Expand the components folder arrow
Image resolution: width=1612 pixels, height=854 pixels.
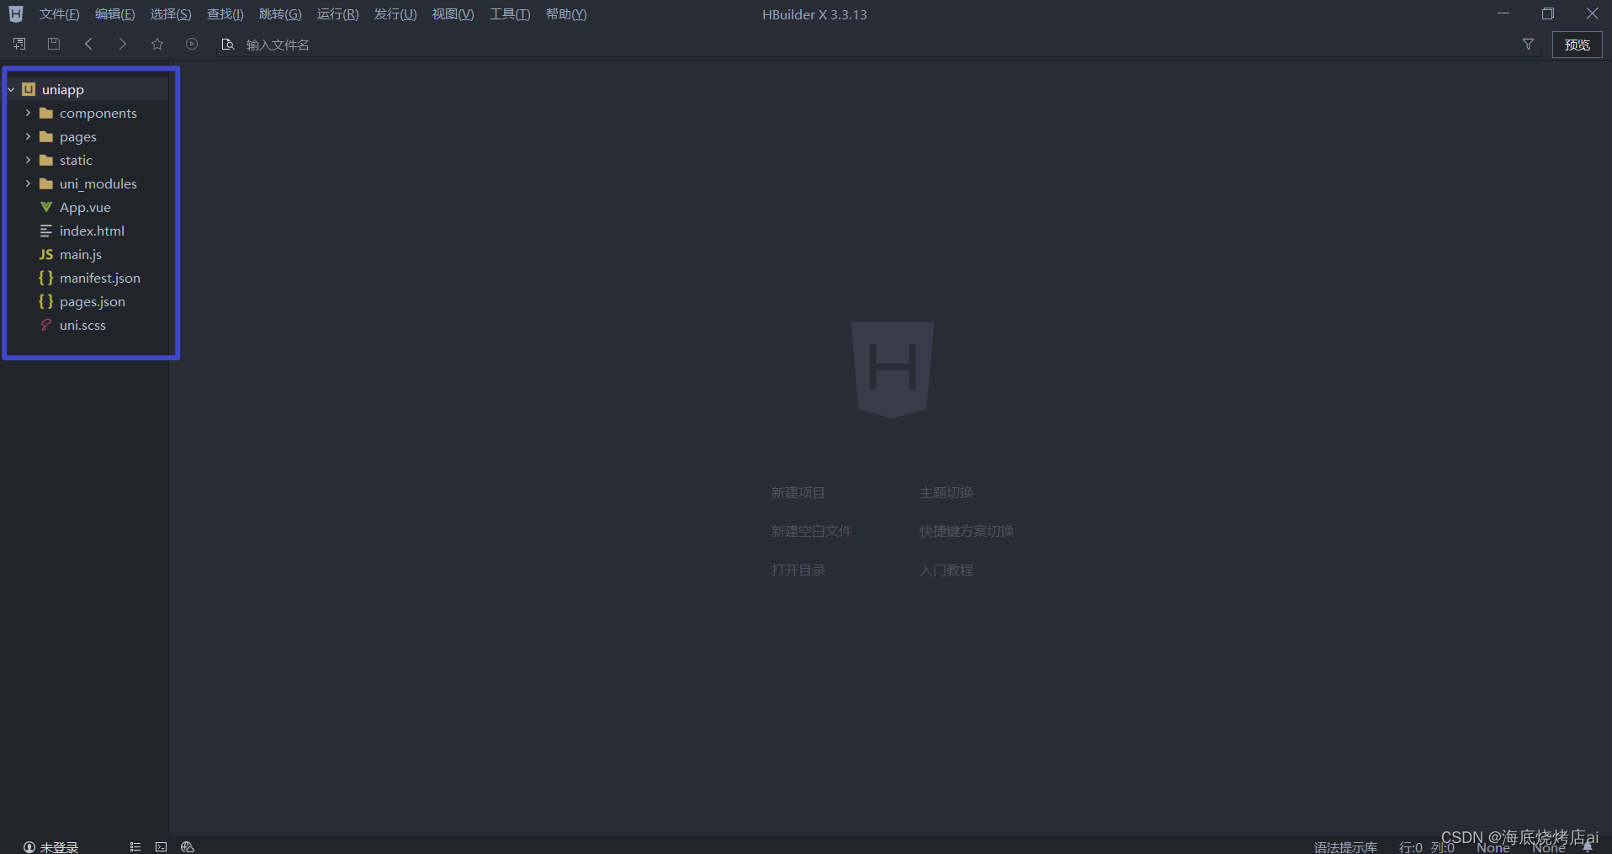[x=28, y=113]
